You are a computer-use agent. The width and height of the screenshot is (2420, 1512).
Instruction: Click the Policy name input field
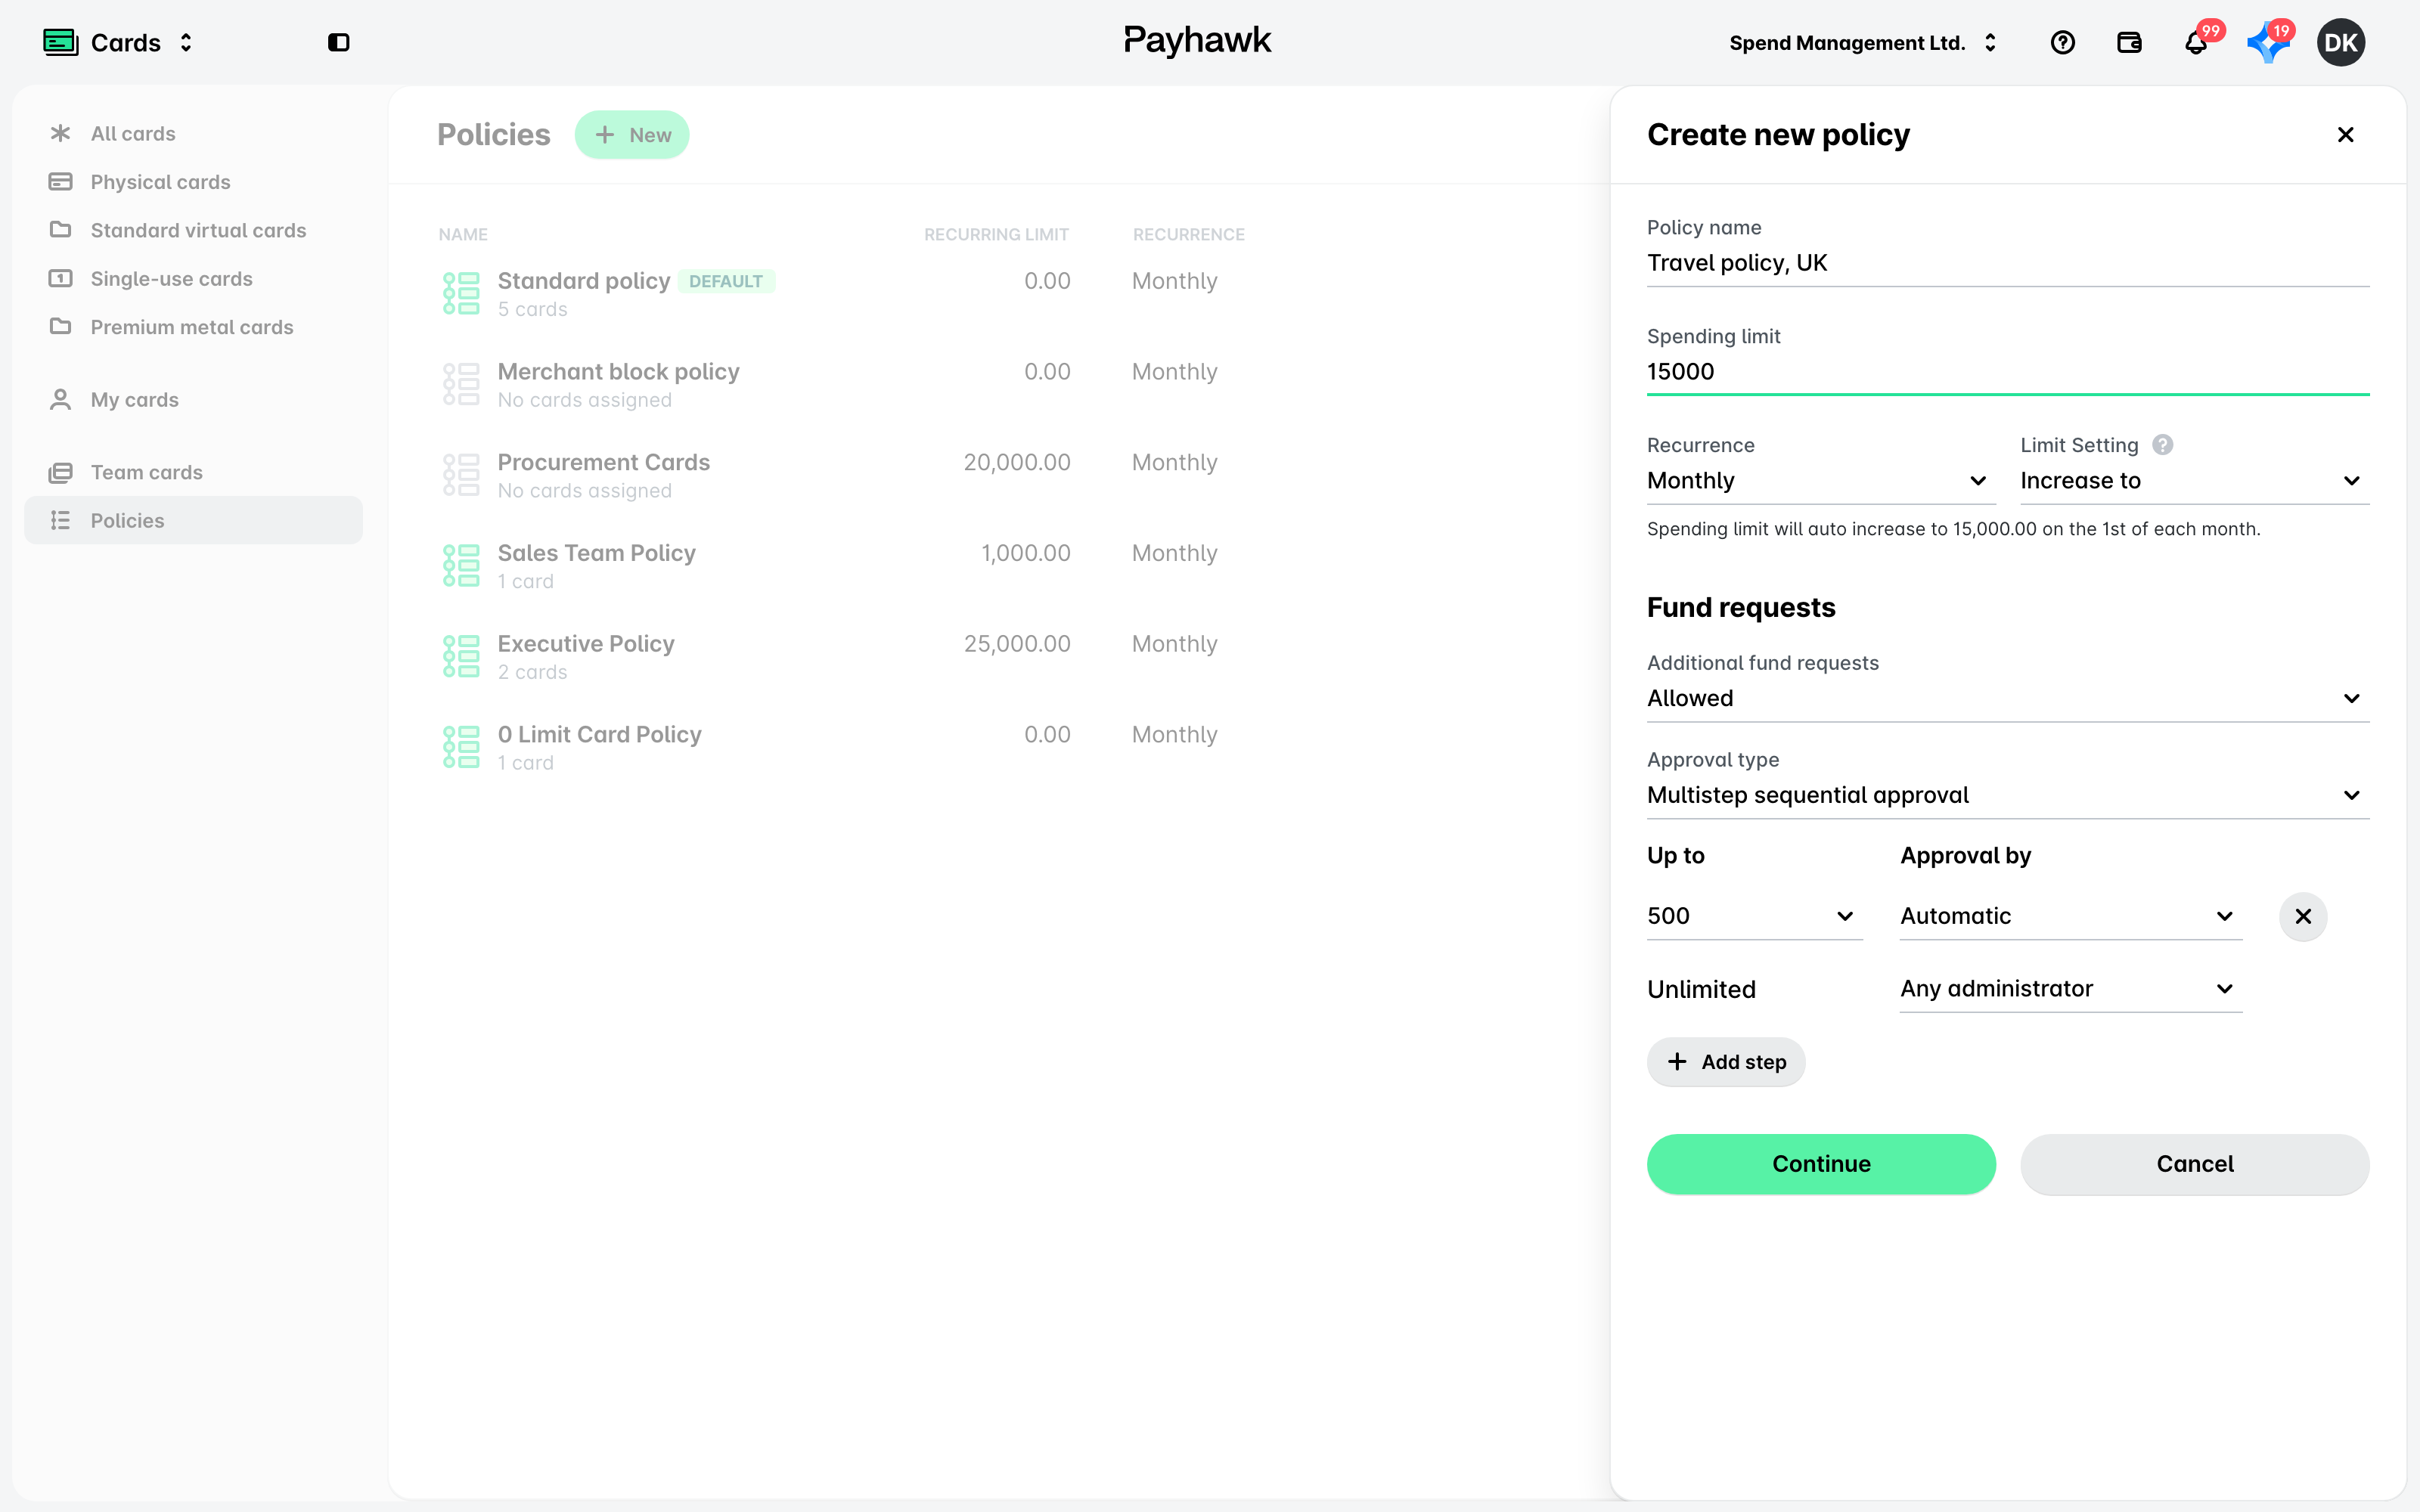point(2007,263)
